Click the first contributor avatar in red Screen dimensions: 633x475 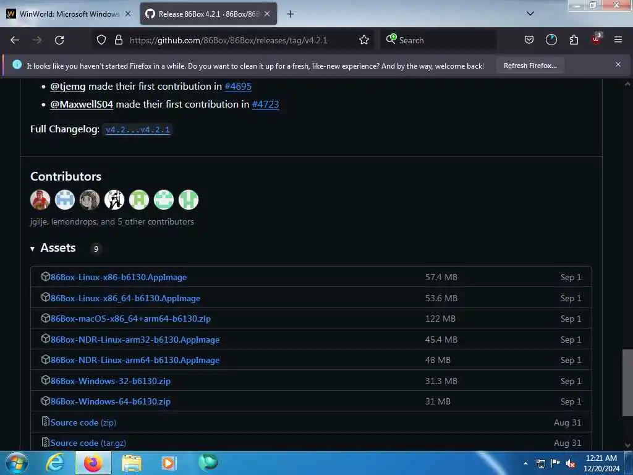coord(40,200)
